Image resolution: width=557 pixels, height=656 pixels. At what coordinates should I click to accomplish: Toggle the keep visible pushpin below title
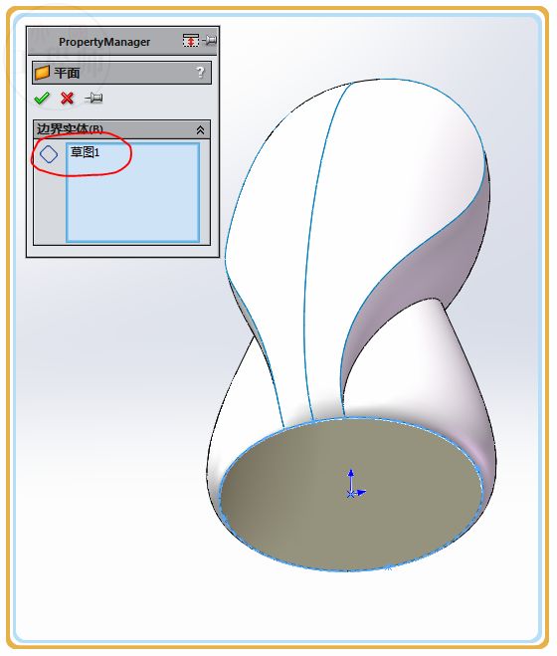click(x=93, y=99)
